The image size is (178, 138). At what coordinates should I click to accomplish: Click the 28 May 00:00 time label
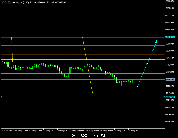tap(121, 131)
